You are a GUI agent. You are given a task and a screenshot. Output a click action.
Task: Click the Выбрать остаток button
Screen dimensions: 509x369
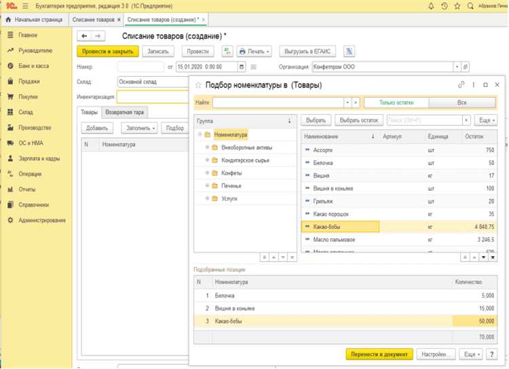click(x=359, y=120)
